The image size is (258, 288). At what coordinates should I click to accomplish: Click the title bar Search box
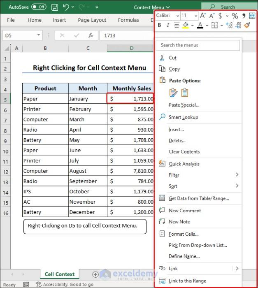coord(230,7)
